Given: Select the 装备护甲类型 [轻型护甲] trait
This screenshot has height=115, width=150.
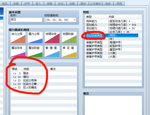Looking at the screenshot, I should pos(113,46).
